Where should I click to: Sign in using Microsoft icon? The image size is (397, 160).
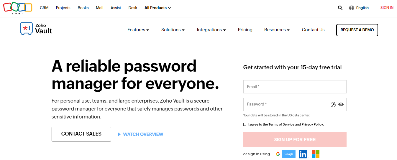pos(316,154)
